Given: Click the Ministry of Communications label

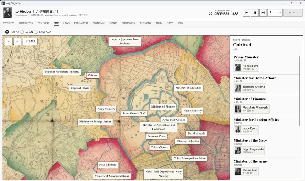Looking at the screenshot, I should tap(112, 176).
